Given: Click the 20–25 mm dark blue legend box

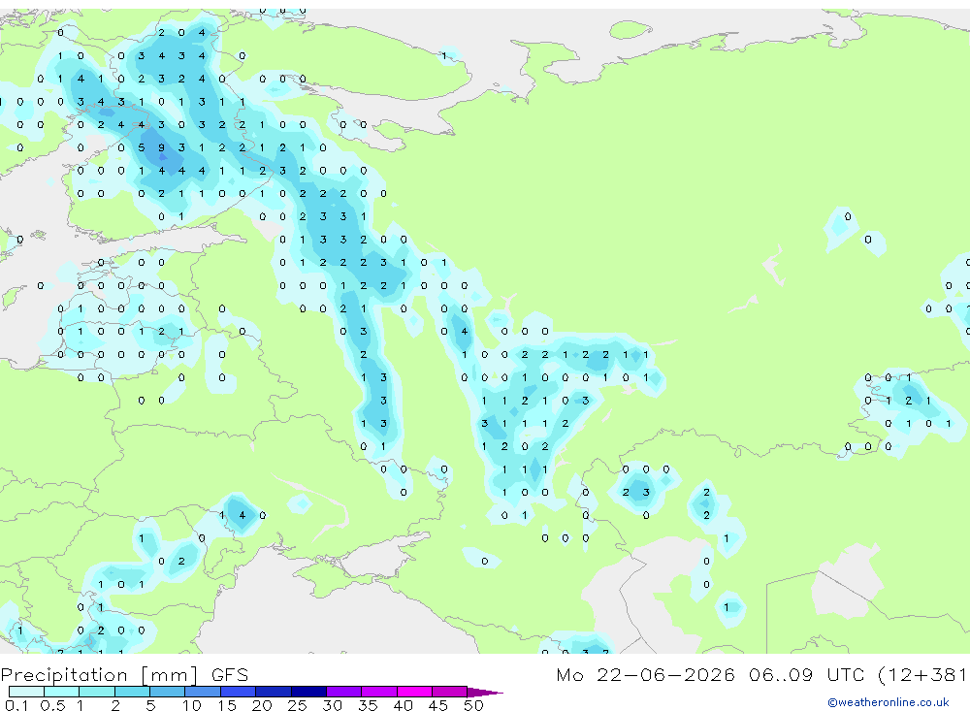Looking at the screenshot, I should (x=274, y=692).
